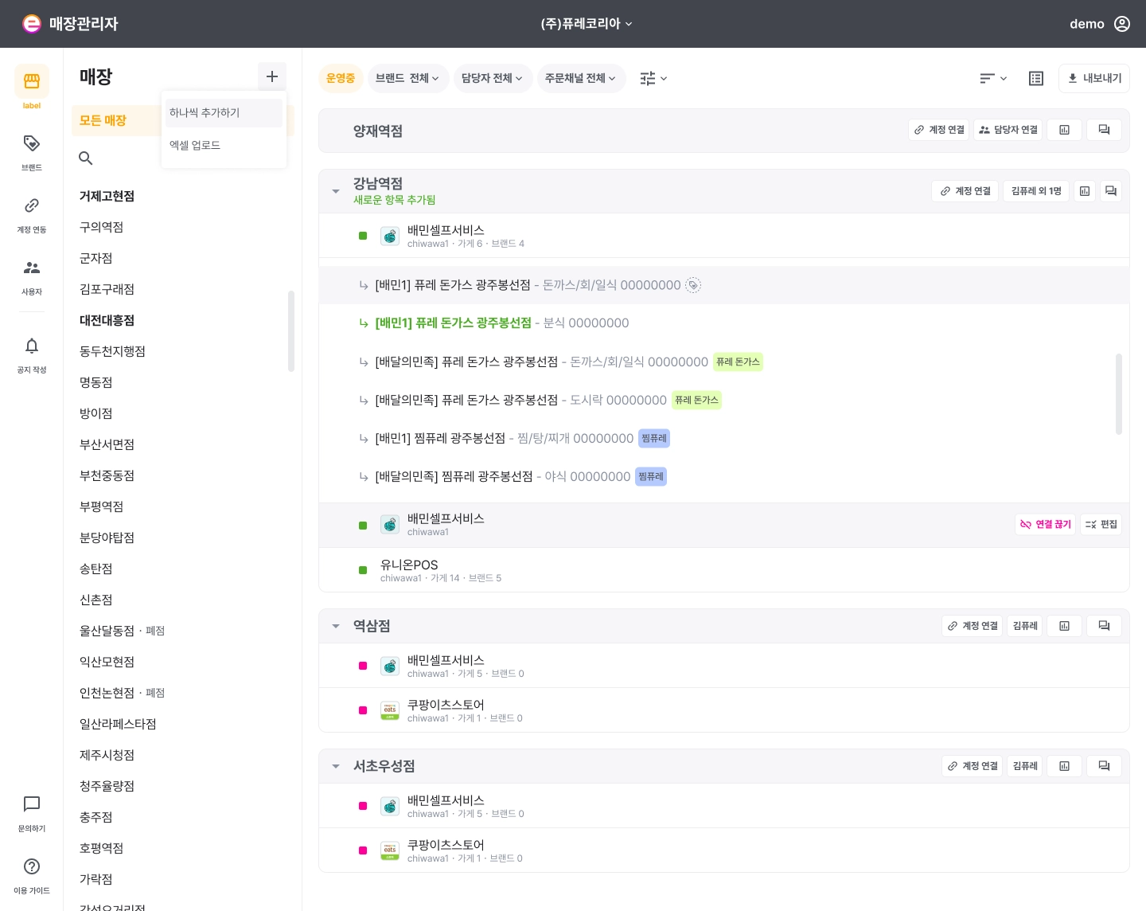Click the store list sidebar scrollbar

291,330
